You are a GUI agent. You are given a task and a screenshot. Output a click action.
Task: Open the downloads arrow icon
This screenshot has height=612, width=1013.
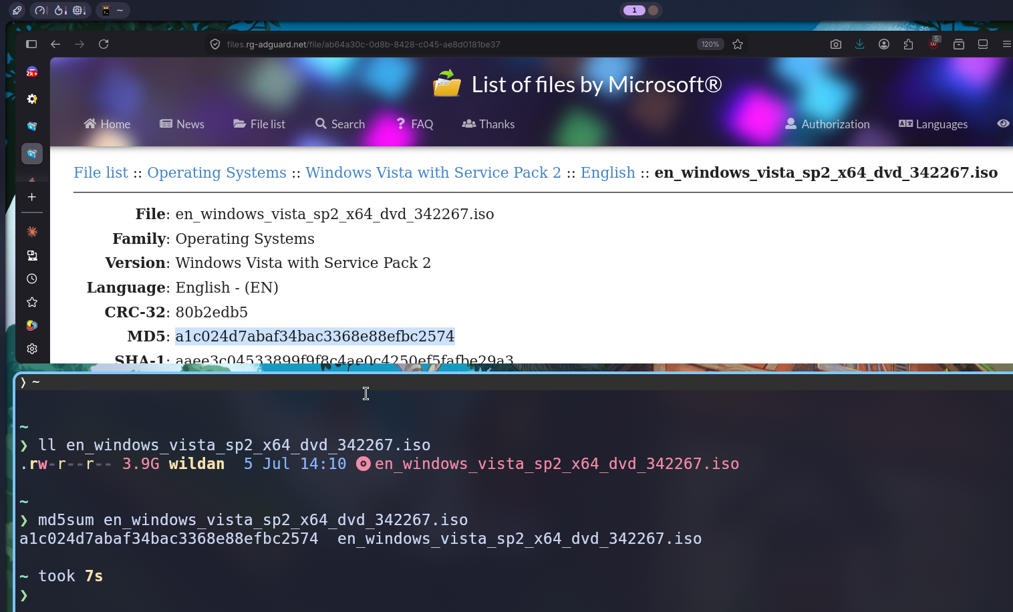860,44
